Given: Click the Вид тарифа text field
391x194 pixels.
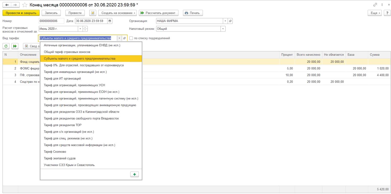Looking at the screenshot, I should pos(78,38).
